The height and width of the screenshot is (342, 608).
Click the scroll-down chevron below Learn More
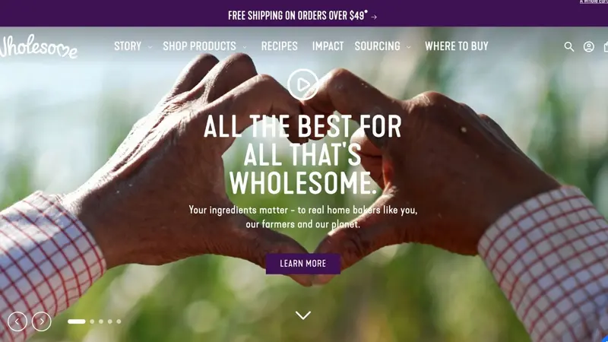point(302,315)
